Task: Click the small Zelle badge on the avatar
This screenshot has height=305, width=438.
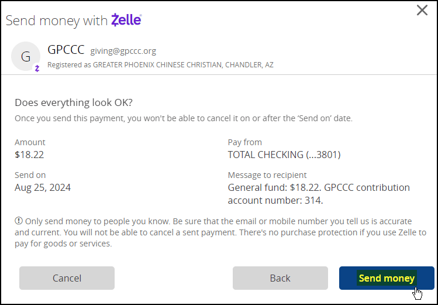Action: click(x=37, y=68)
